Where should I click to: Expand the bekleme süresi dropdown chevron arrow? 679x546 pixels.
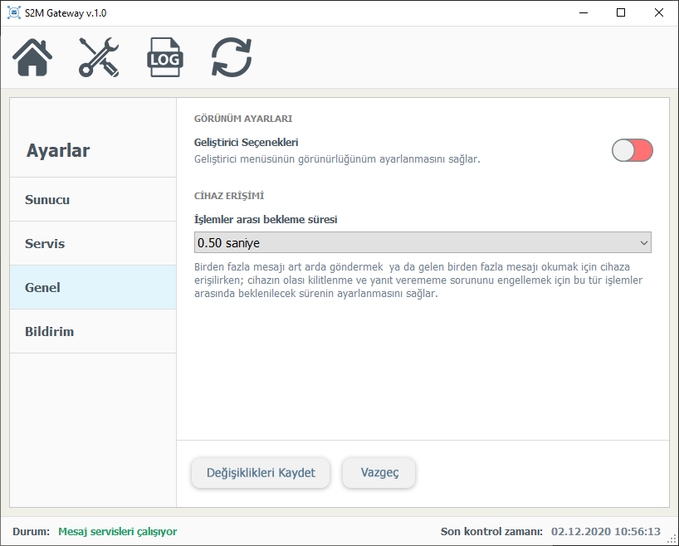(x=643, y=242)
